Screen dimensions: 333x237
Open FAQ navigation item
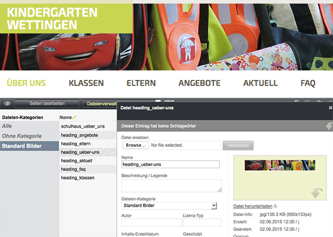(x=308, y=83)
